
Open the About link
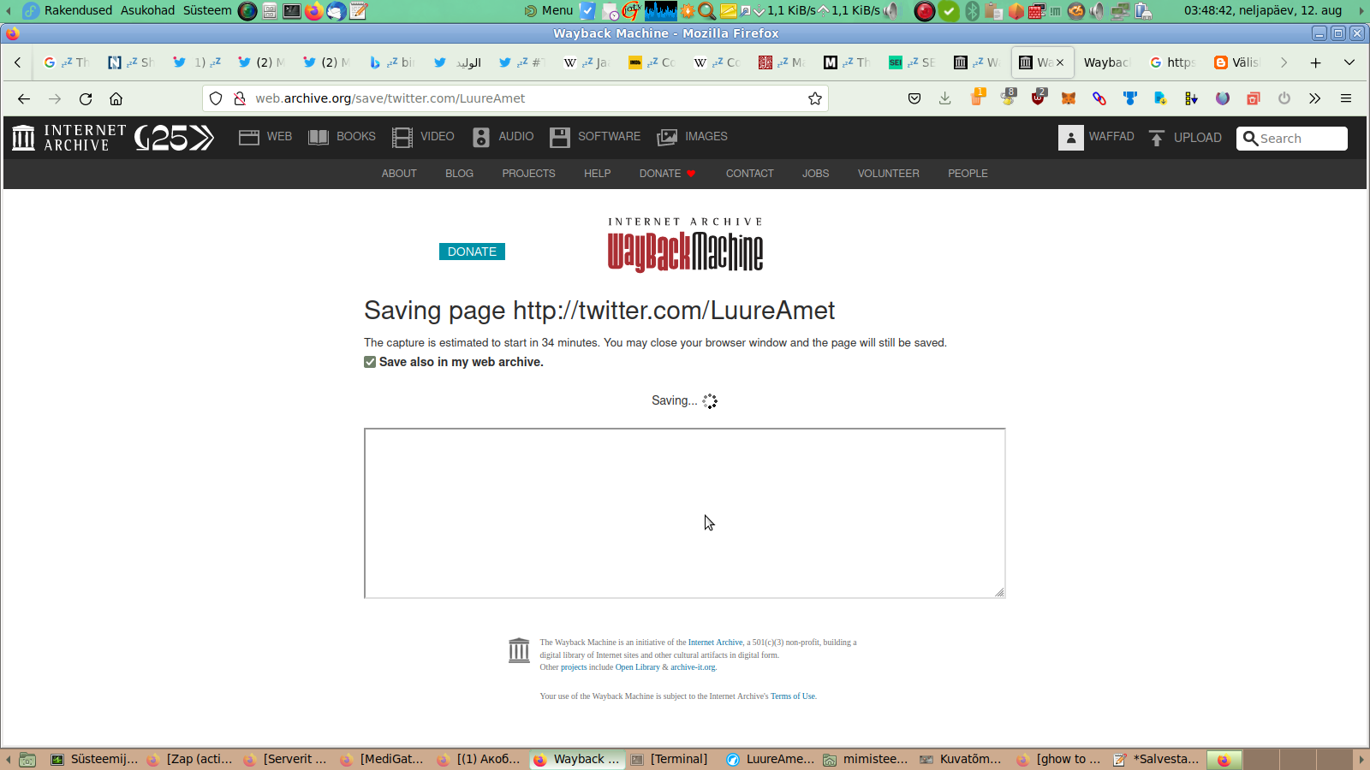pyautogui.click(x=399, y=174)
